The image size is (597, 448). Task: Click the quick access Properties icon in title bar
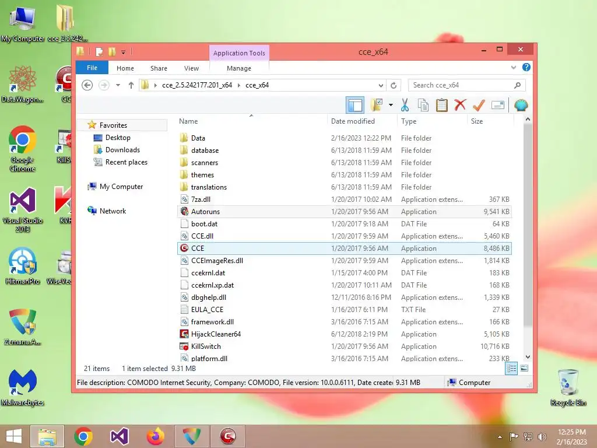coord(99,52)
